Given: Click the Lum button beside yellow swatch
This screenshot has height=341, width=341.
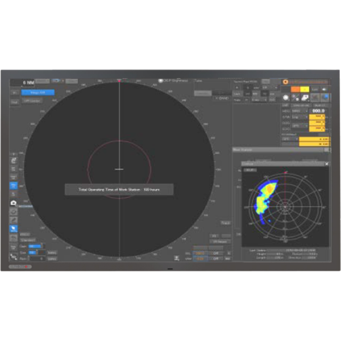Looking at the screenshot, I should 315,89.
